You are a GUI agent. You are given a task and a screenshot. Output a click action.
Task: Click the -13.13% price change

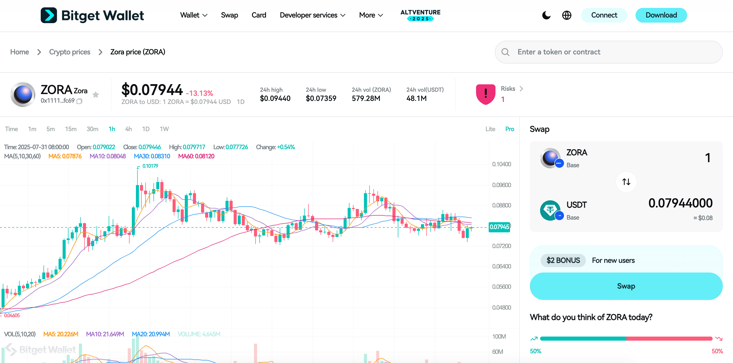(x=200, y=93)
